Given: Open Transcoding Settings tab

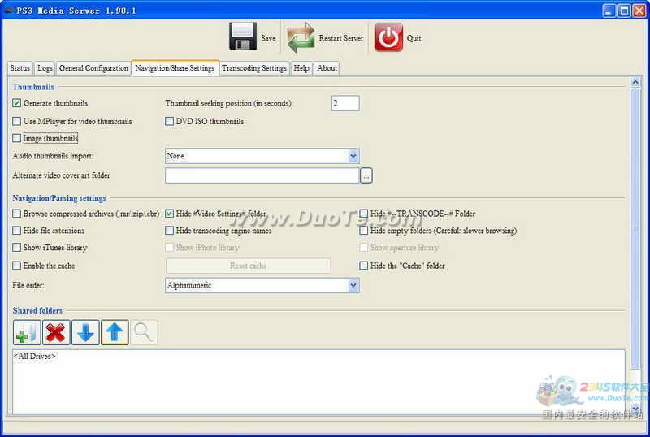Looking at the screenshot, I should coord(254,68).
